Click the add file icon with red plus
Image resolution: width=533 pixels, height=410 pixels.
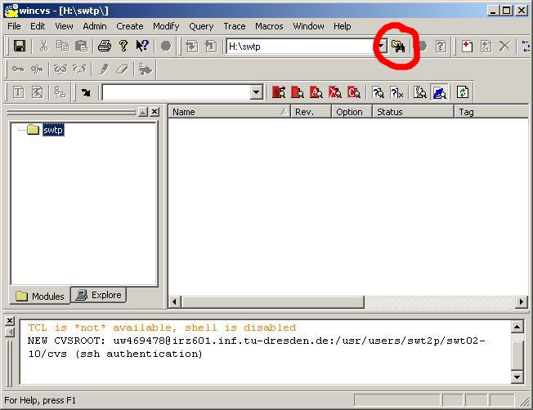coord(467,47)
